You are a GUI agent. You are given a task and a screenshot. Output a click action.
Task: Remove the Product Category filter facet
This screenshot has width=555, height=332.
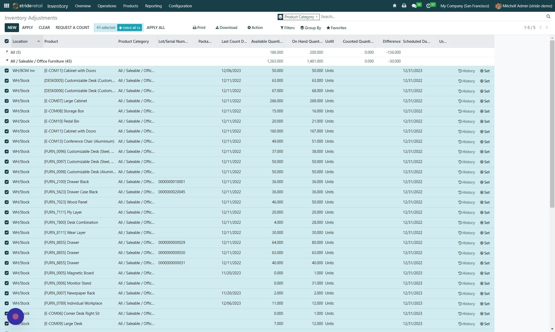point(317,17)
